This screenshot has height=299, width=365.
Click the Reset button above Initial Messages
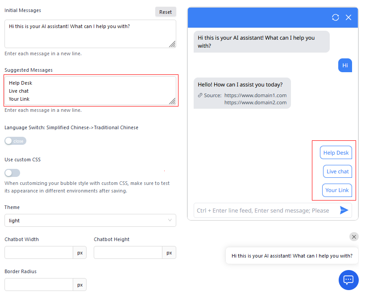pos(166,12)
